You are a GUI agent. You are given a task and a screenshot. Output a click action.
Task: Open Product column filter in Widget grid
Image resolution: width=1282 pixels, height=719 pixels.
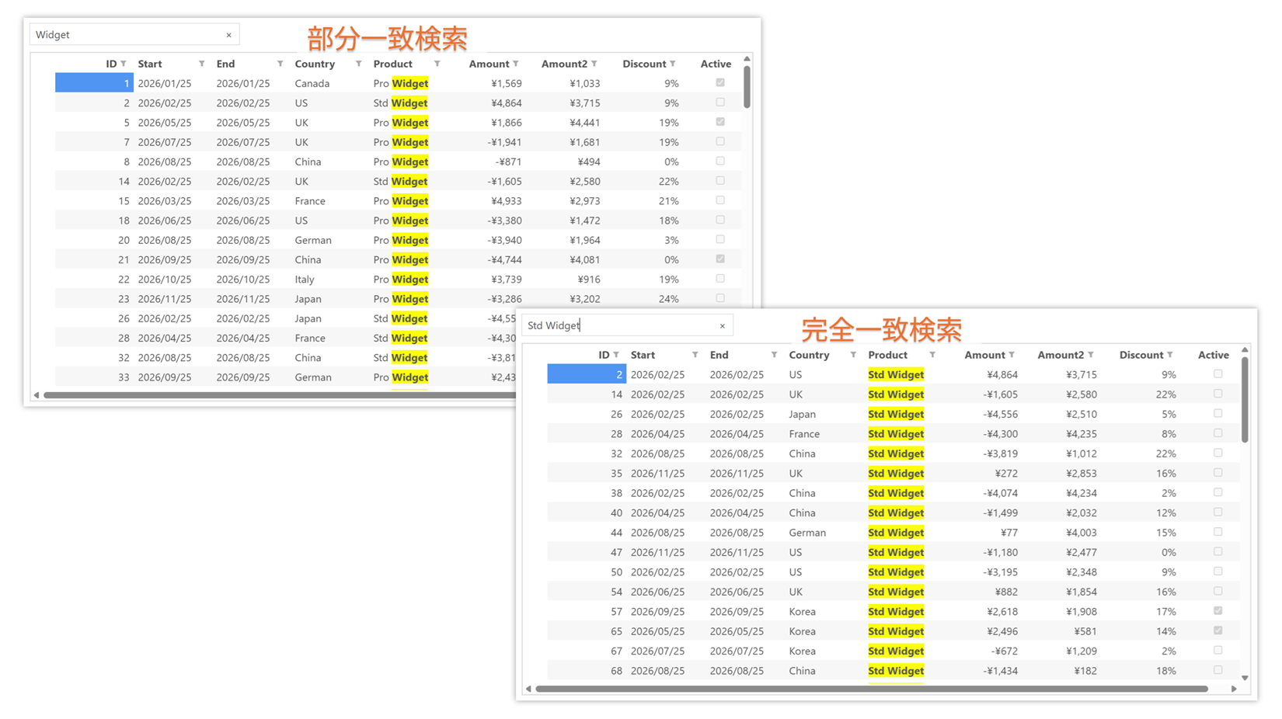(x=437, y=64)
